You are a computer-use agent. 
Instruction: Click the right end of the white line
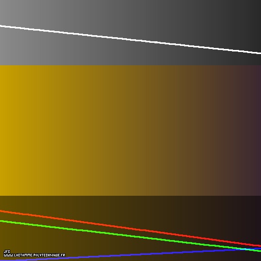click(260, 54)
